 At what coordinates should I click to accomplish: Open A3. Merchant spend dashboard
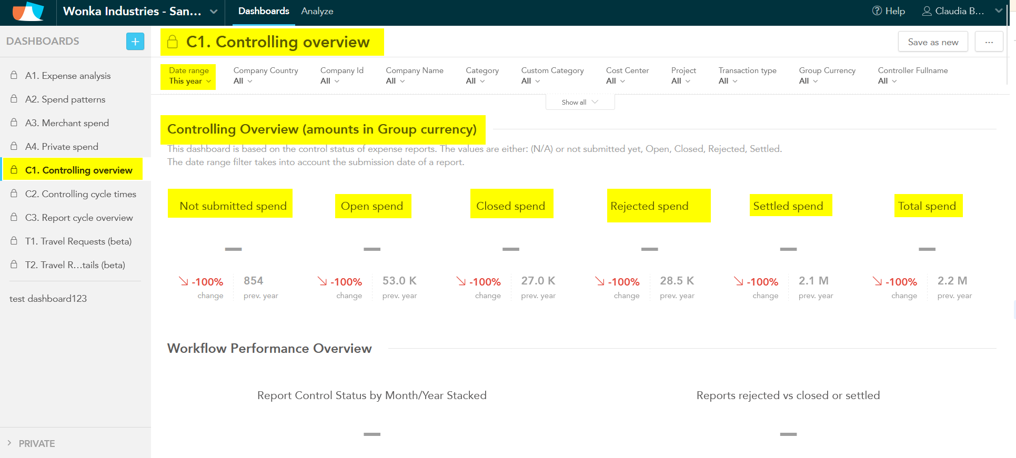tap(67, 123)
